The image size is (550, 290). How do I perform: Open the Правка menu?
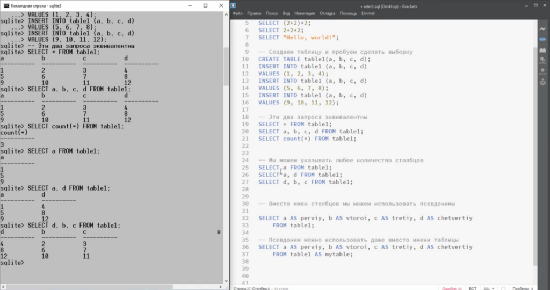coord(254,13)
